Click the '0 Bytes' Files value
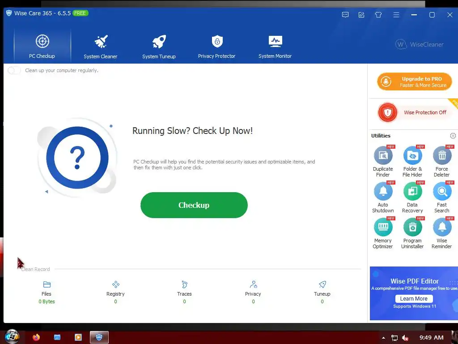This screenshot has height=344, width=458. point(47,301)
